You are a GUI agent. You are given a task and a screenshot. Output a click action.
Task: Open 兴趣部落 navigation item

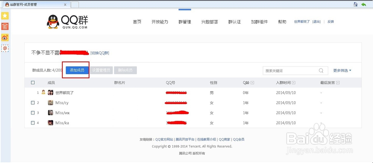point(210,22)
